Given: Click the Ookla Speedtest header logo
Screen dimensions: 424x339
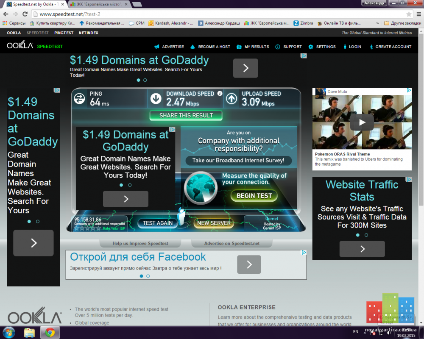Looking at the screenshot, I should click(x=35, y=45).
